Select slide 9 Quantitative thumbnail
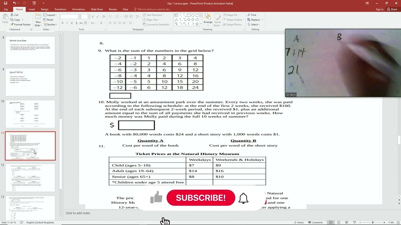This screenshot has width=401, height=225. pos(30,82)
